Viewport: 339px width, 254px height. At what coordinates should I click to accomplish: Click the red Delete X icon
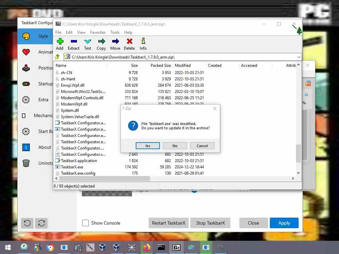(x=129, y=41)
